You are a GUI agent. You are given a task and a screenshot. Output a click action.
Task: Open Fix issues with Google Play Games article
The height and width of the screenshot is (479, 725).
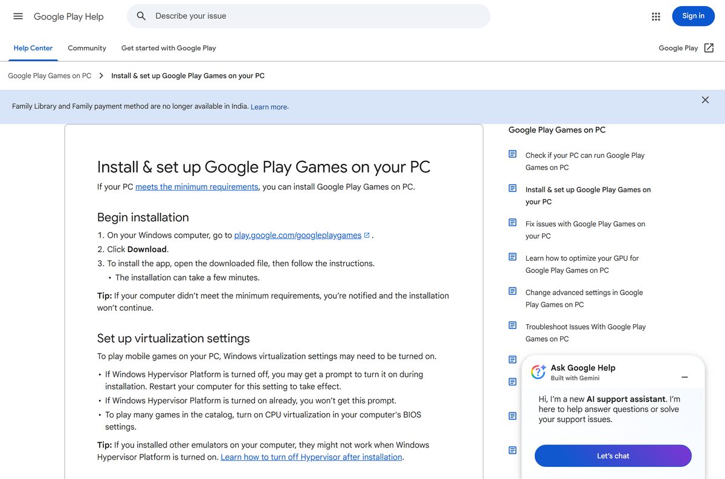585,230
